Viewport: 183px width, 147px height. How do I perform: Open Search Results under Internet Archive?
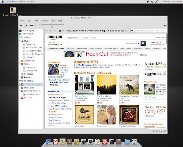point(33,94)
